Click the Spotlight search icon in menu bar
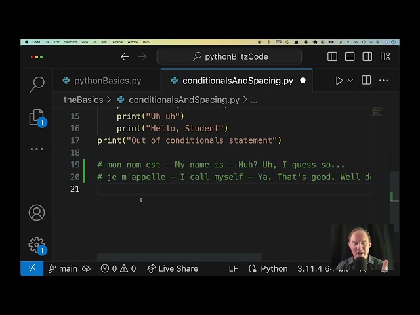The width and height of the screenshot is (420, 315). [x=371, y=42]
